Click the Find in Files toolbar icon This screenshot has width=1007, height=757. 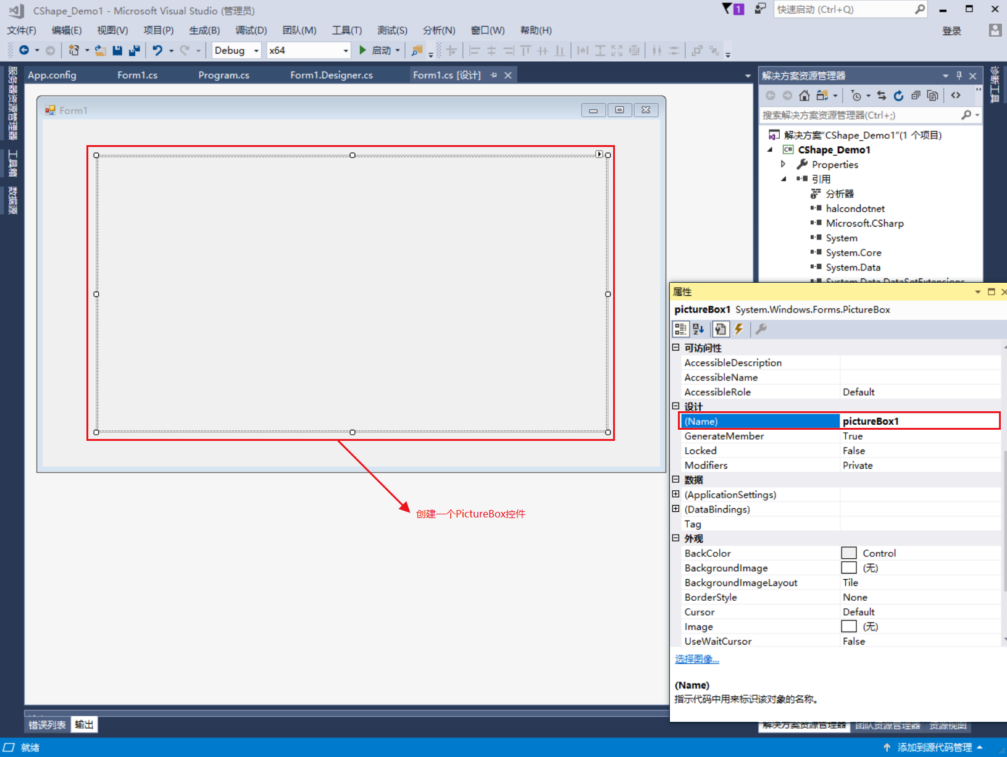click(x=417, y=50)
